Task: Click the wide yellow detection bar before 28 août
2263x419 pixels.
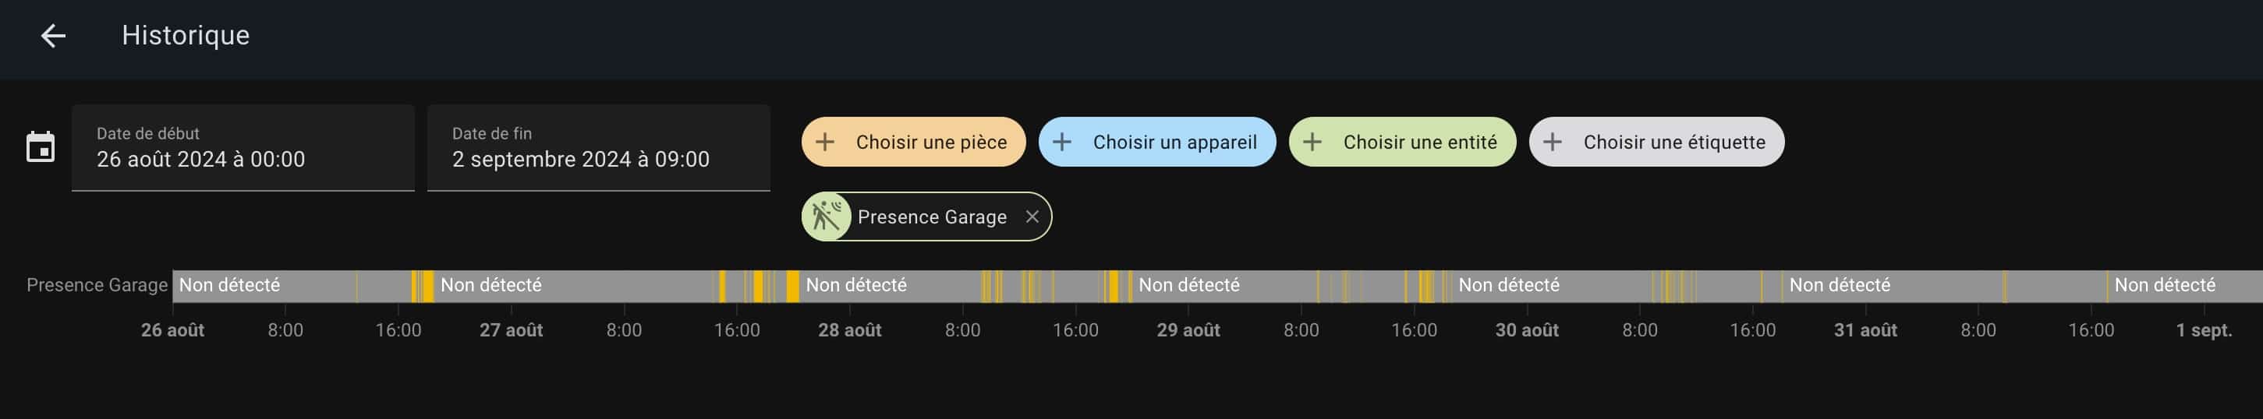Action: [x=792, y=286]
